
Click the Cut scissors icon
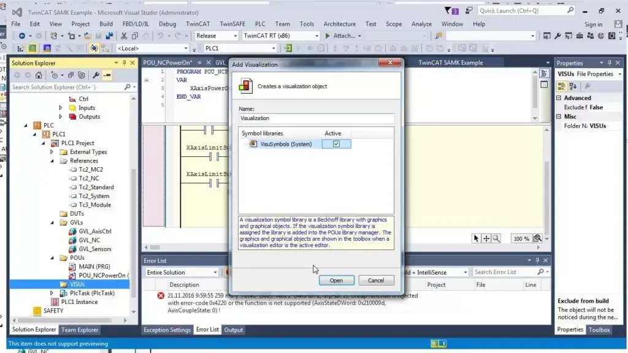click(124, 36)
